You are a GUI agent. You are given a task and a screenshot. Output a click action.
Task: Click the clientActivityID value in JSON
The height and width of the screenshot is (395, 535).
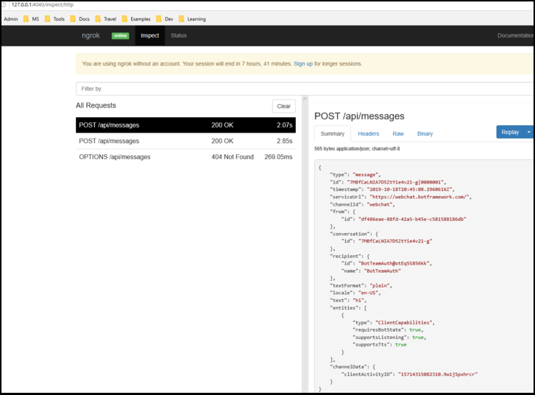pos(438,374)
